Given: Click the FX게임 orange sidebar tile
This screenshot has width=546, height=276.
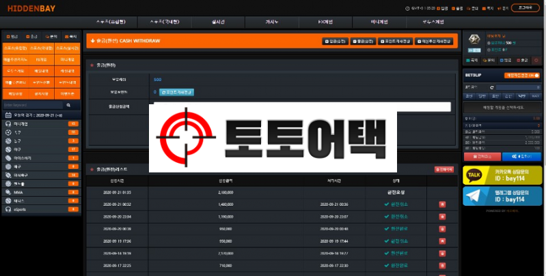Looking at the screenshot, I should [x=42, y=60].
